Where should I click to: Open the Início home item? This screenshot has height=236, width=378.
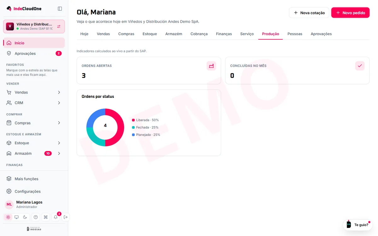point(34,43)
